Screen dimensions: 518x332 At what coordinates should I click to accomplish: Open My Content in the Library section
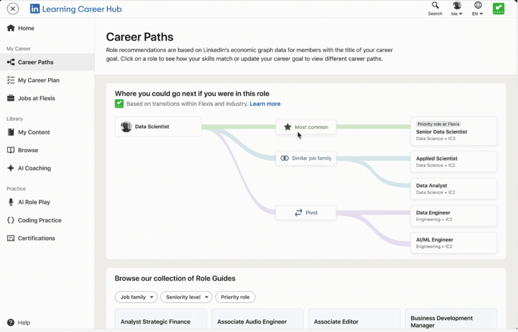tap(12, 132)
